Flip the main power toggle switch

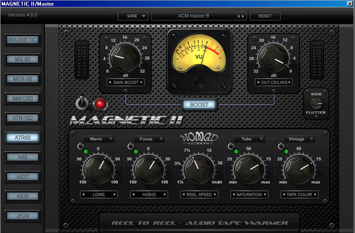(82, 103)
